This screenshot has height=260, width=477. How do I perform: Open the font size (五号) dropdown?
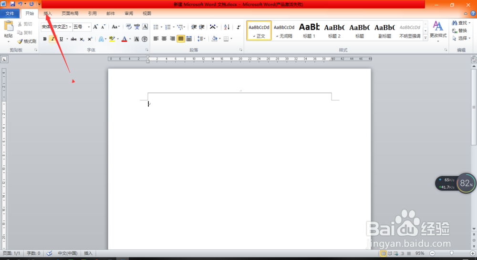[x=89, y=27]
